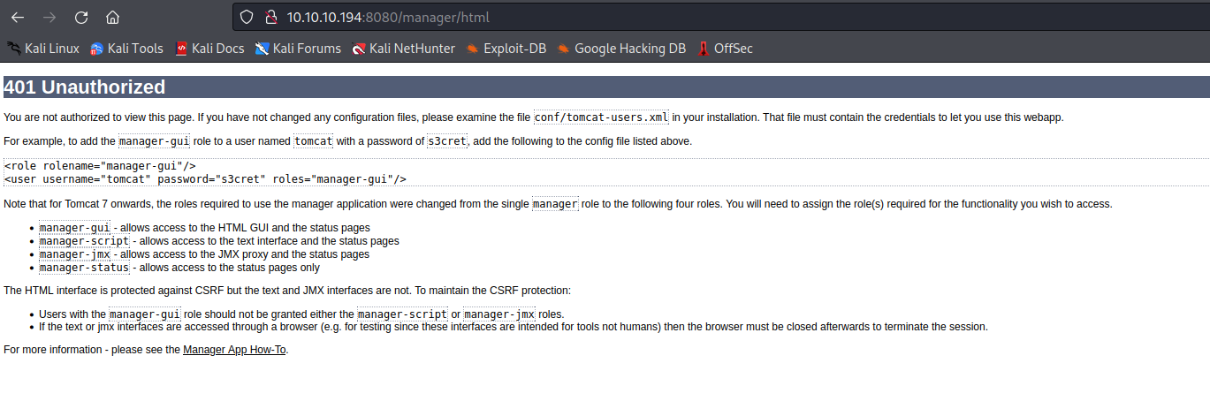This screenshot has width=1210, height=401.
Task: Focus the address bar URL field
Action: click(x=619, y=17)
